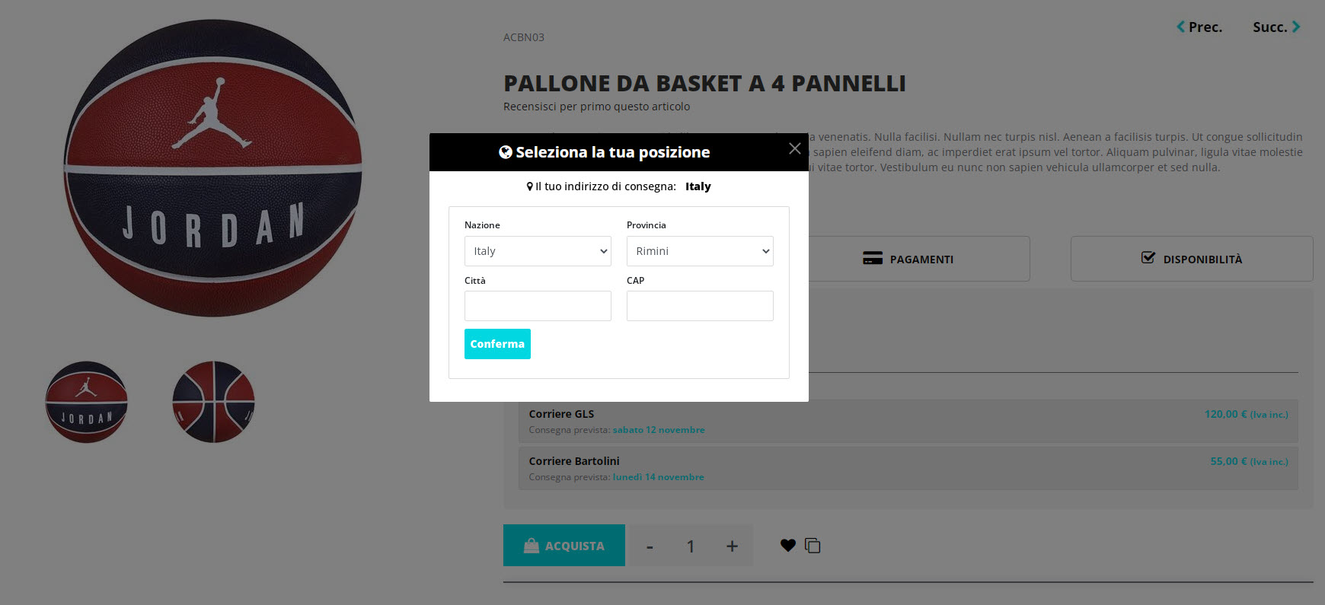Click the compare product icon
This screenshot has height=605, width=1325.
(813, 546)
